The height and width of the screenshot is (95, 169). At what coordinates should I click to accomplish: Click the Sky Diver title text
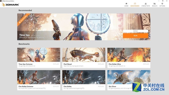point(112,86)
